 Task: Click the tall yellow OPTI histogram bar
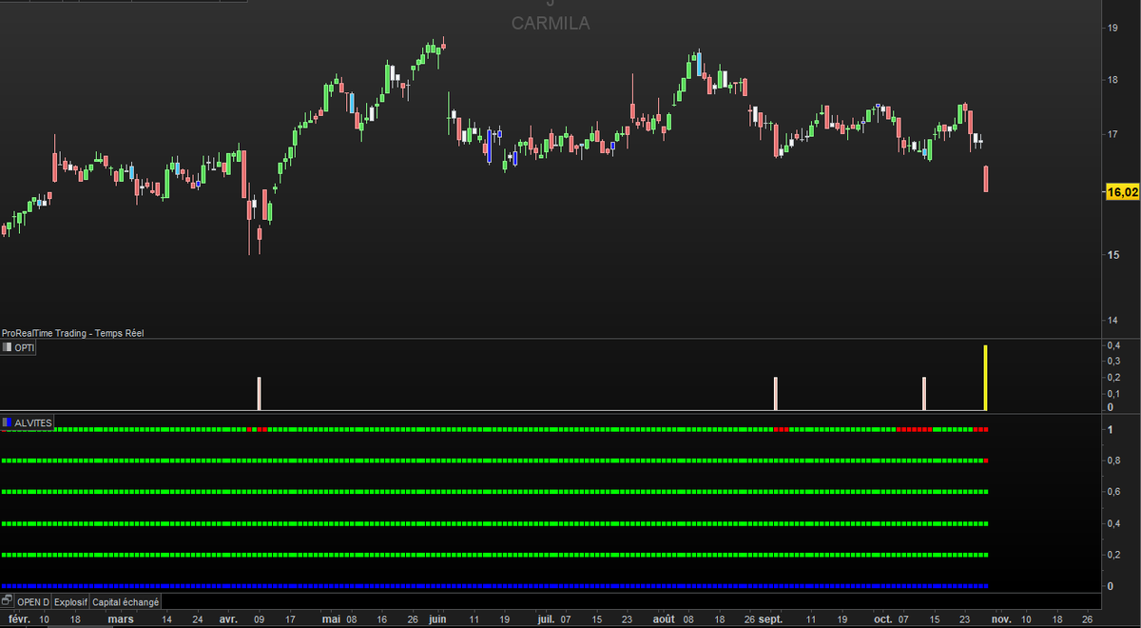[986, 378]
